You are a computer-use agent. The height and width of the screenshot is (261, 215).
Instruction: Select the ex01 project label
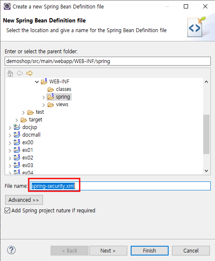(27, 150)
